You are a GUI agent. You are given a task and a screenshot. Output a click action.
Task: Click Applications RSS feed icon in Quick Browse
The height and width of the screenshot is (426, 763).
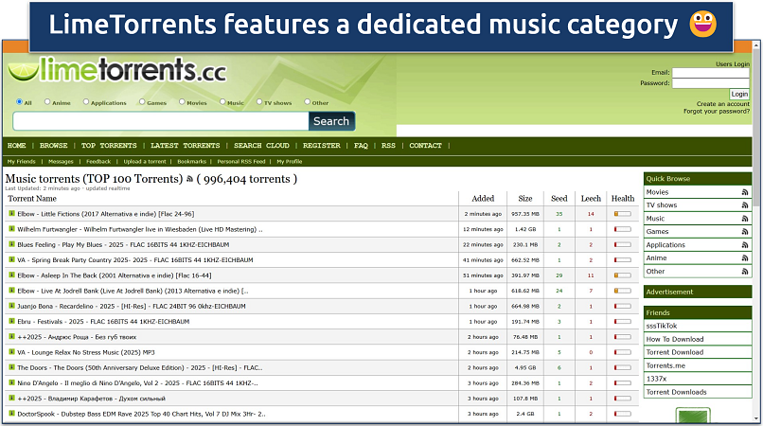[744, 245]
